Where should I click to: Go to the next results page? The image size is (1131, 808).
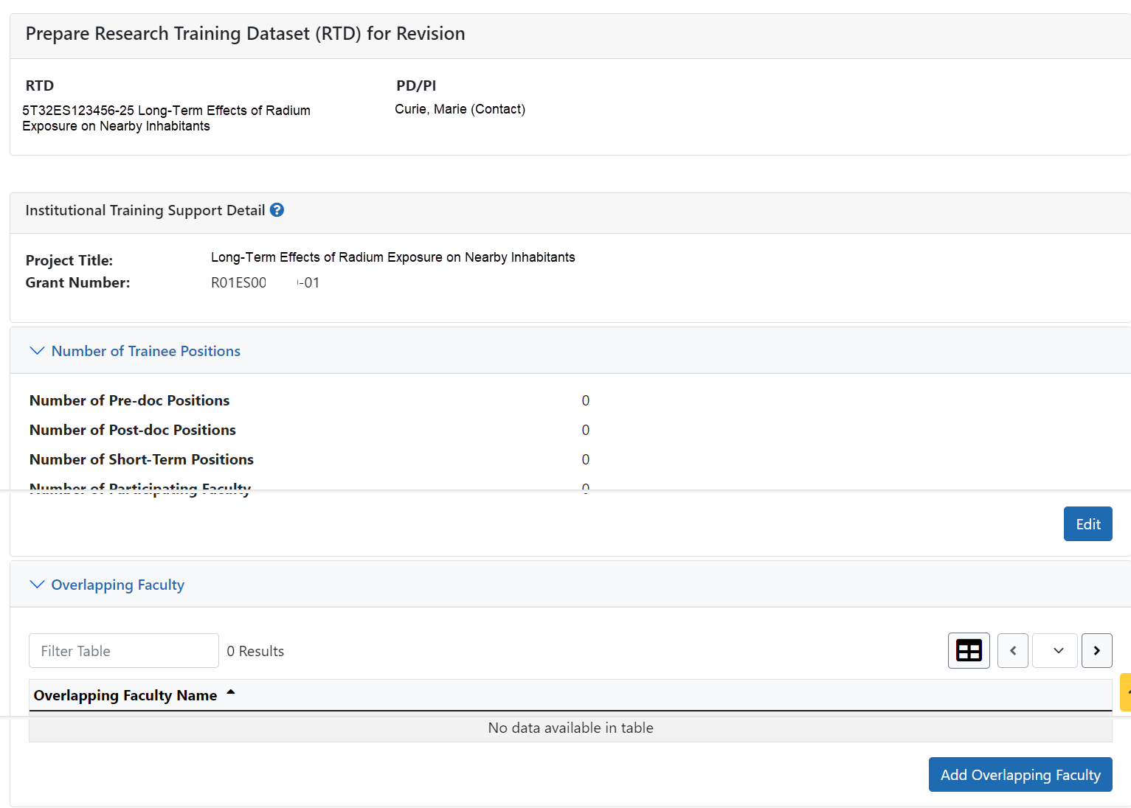1097,650
